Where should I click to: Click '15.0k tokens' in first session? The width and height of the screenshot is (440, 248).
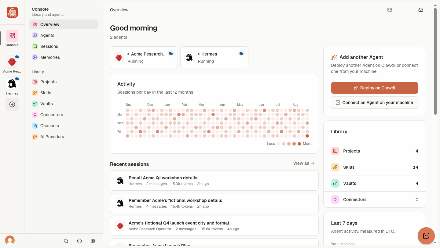coord(182,184)
